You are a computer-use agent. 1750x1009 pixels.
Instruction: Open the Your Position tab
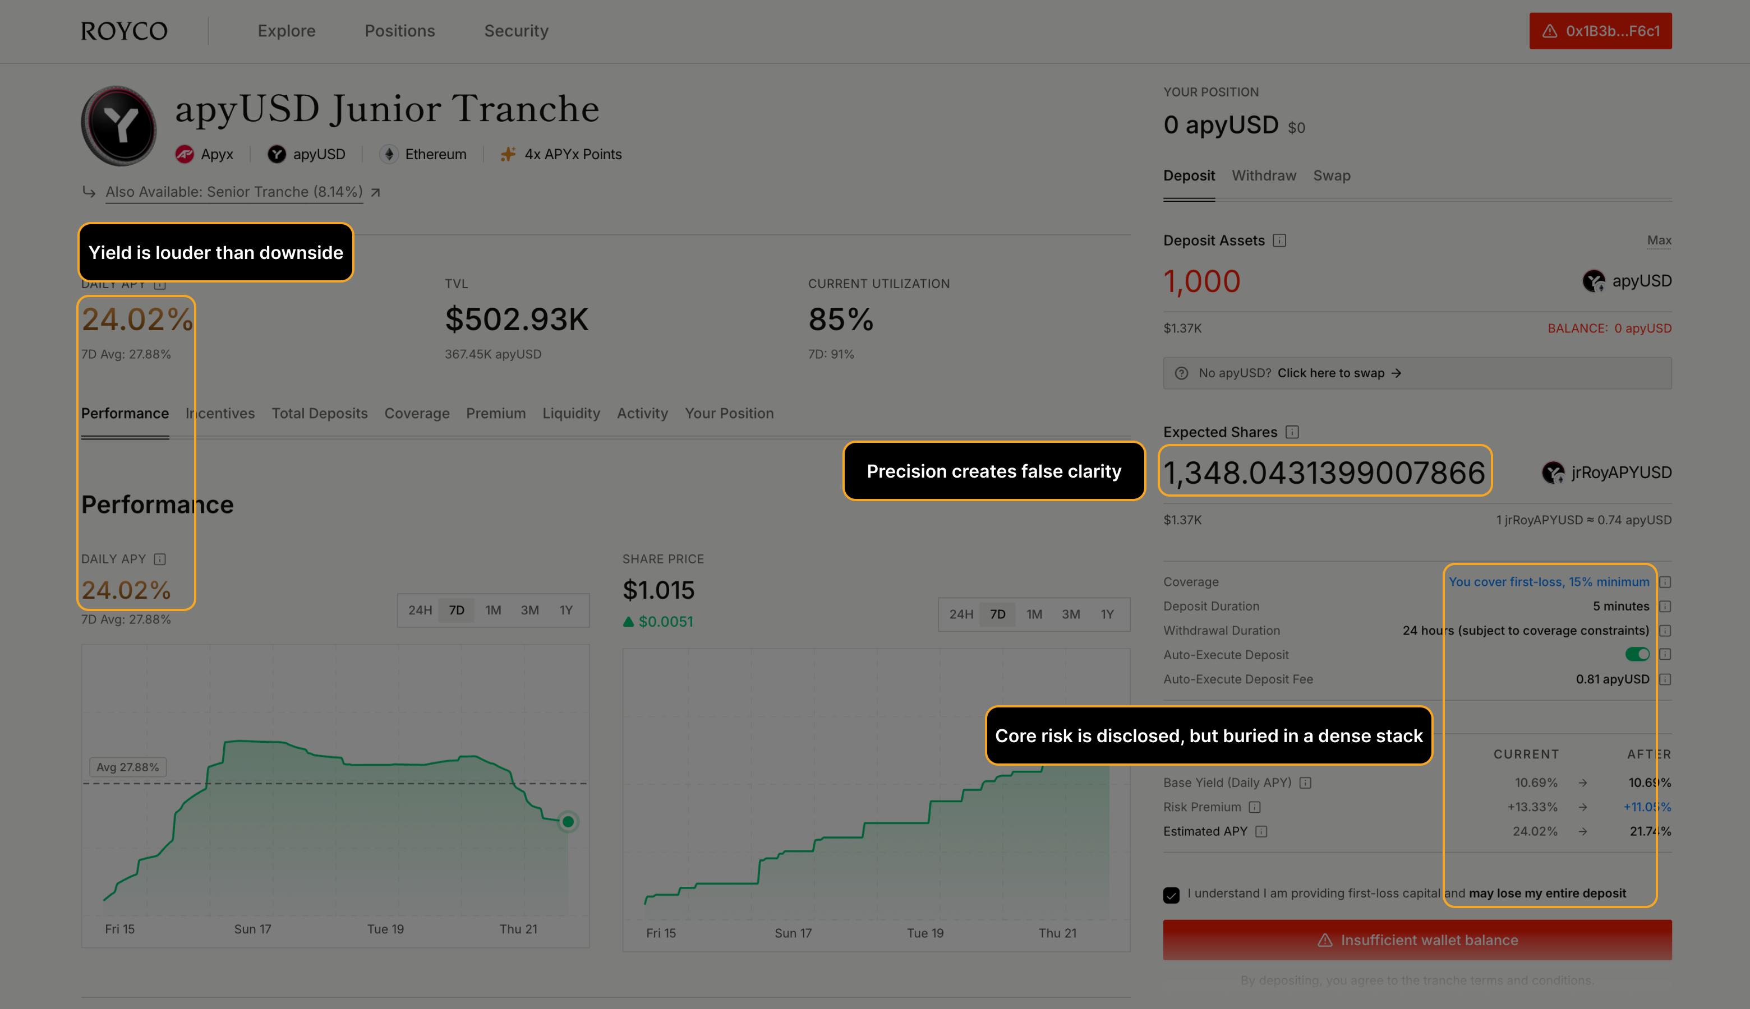(729, 414)
